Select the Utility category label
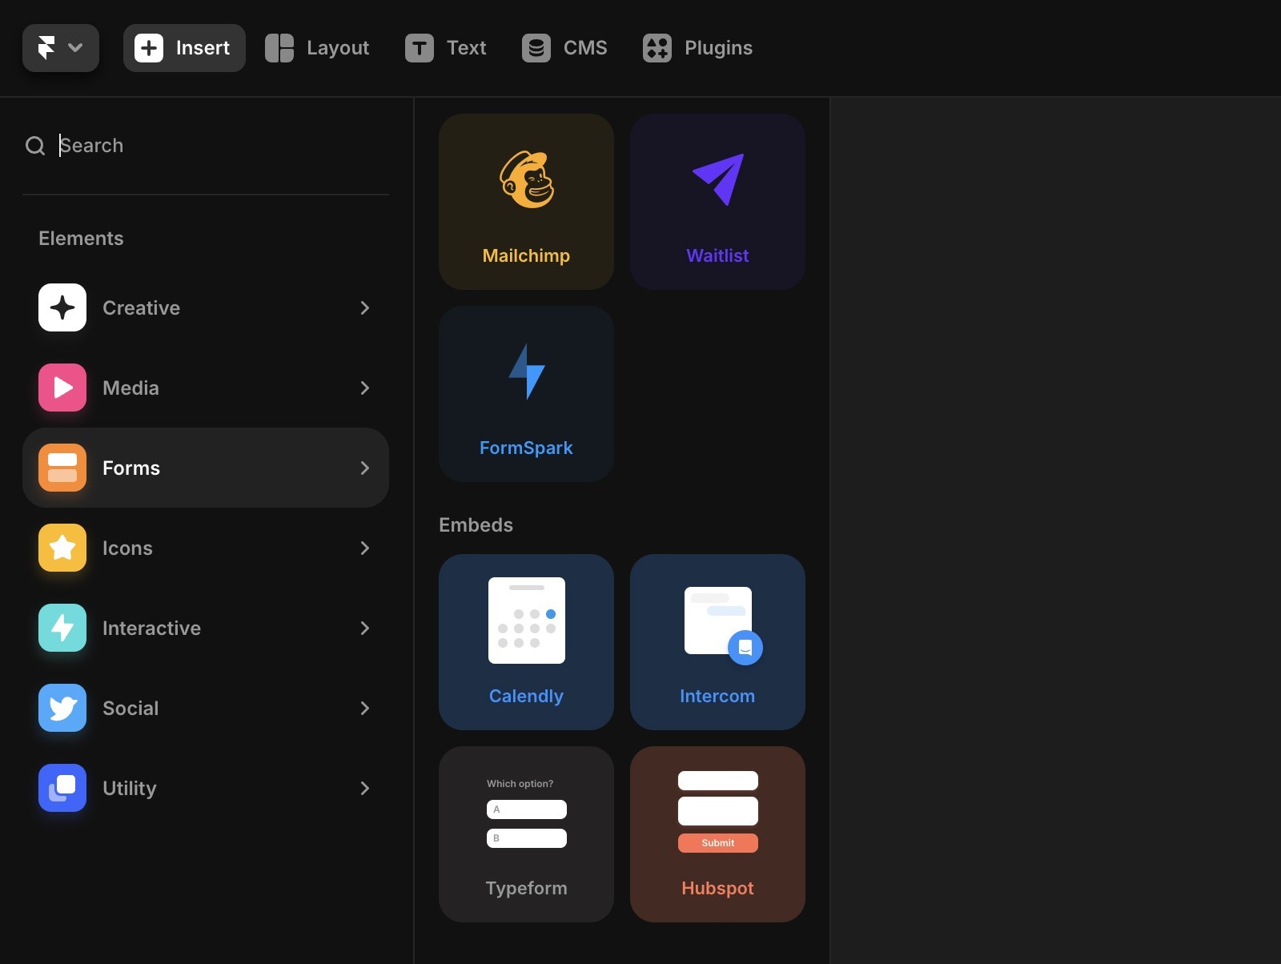 click(x=130, y=788)
